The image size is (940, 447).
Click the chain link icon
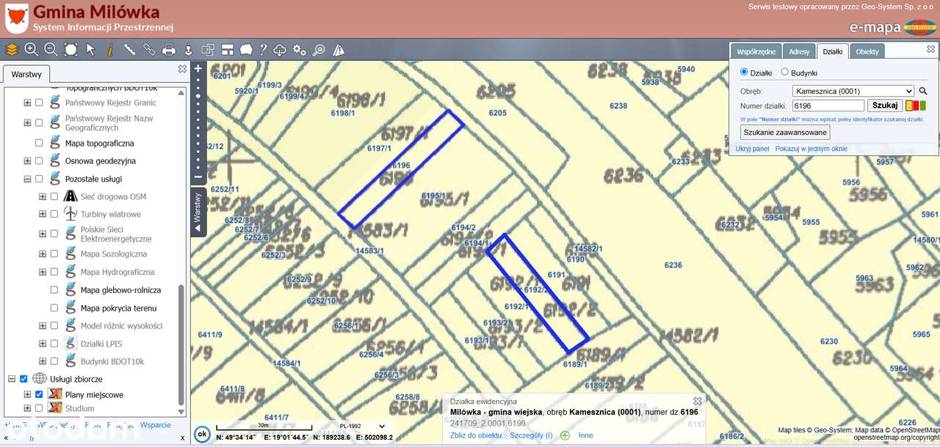tap(149, 50)
